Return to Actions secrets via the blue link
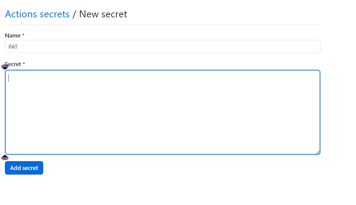Image resolution: width=356 pixels, height=205 pixels. pyautogui.click(x=37, y=14)
